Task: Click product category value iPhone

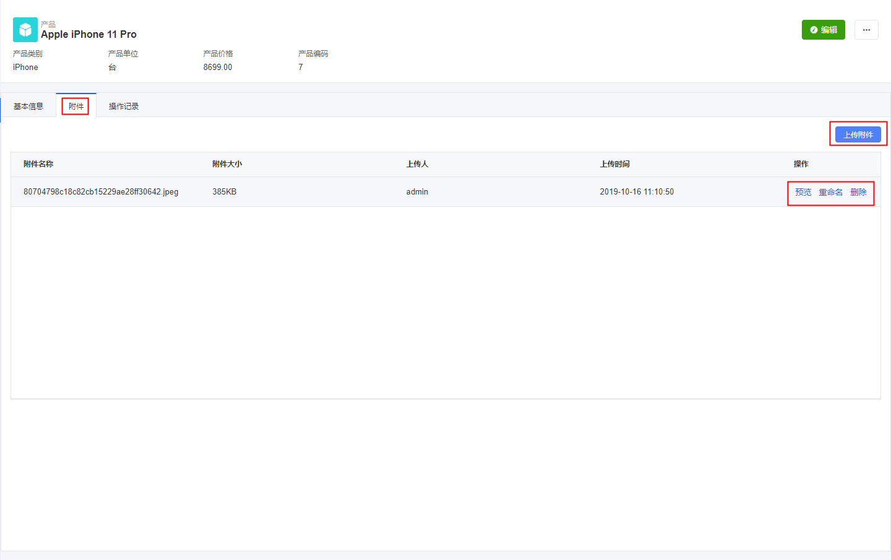Action: pos(25,67)
